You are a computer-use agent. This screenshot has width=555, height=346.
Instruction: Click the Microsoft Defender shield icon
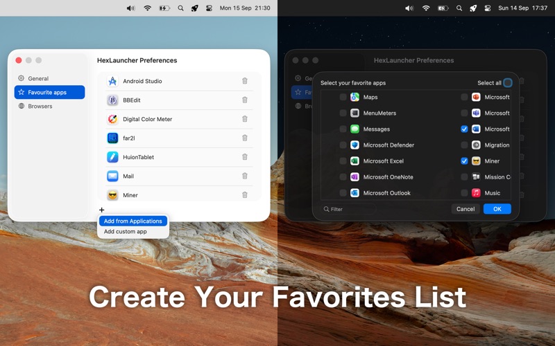point(355,145)
